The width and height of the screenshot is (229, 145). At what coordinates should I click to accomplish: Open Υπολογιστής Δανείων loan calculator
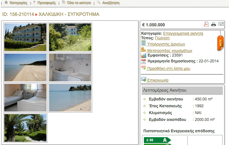[166, 44]
